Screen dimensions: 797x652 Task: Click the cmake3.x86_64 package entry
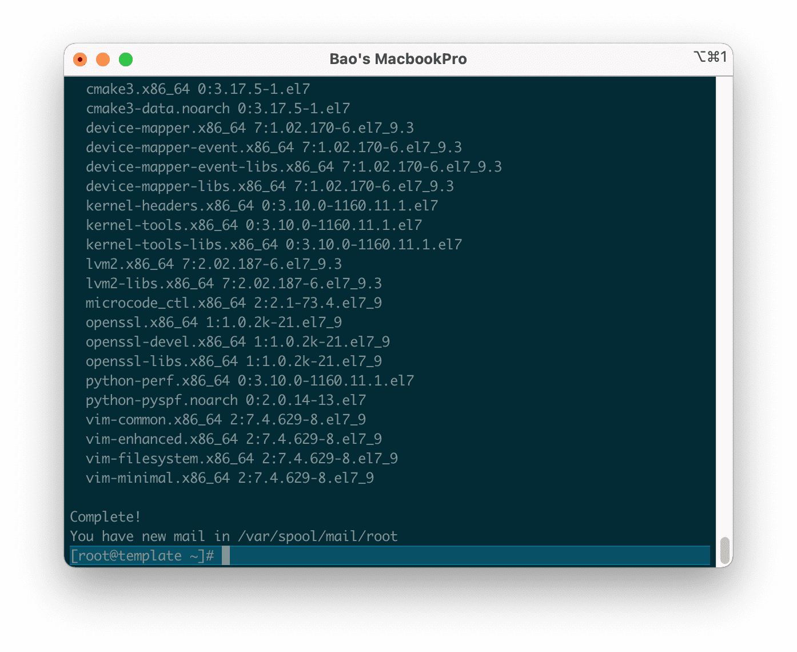tap(197, 89)
